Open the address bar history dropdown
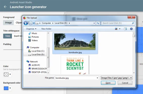Screen dimensions: 143x94 pyautogui.click(x=94, y=23)
